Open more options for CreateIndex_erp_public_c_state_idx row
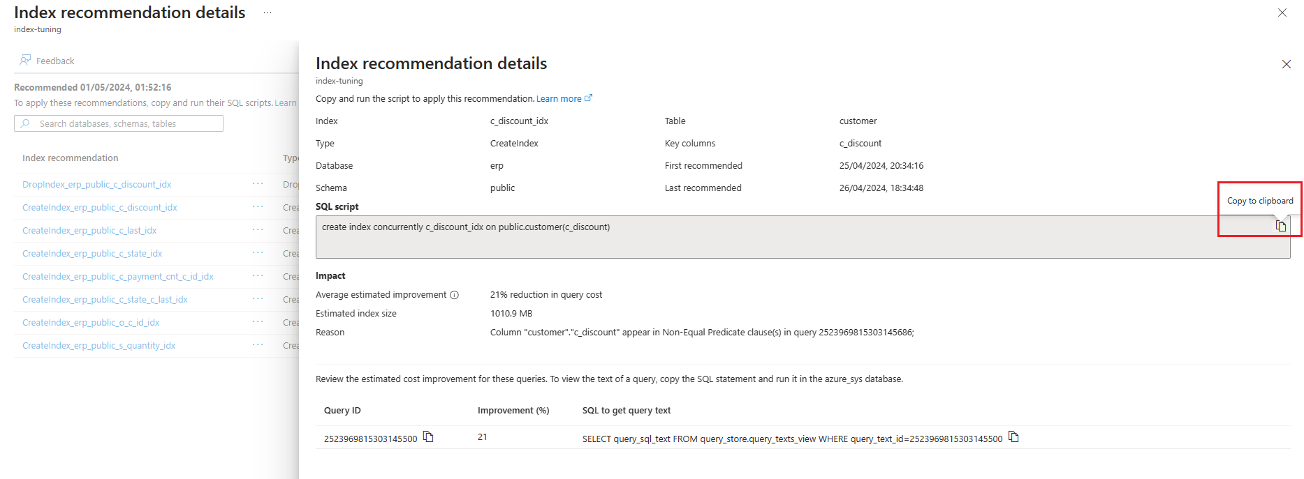Screen dimensions: 1304x479 258,253
